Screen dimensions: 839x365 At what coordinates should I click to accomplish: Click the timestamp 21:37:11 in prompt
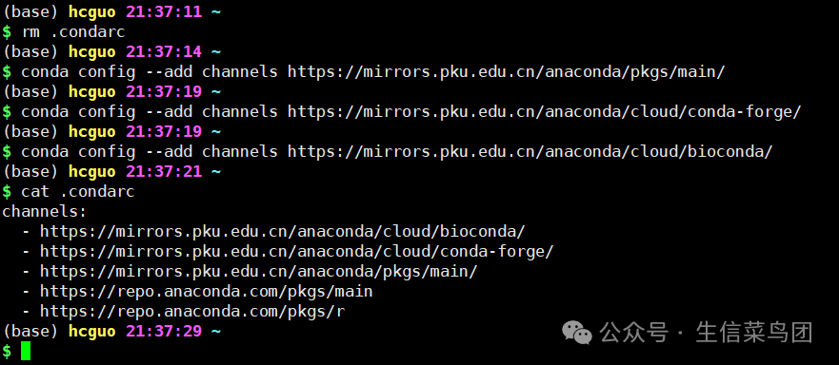164,11
